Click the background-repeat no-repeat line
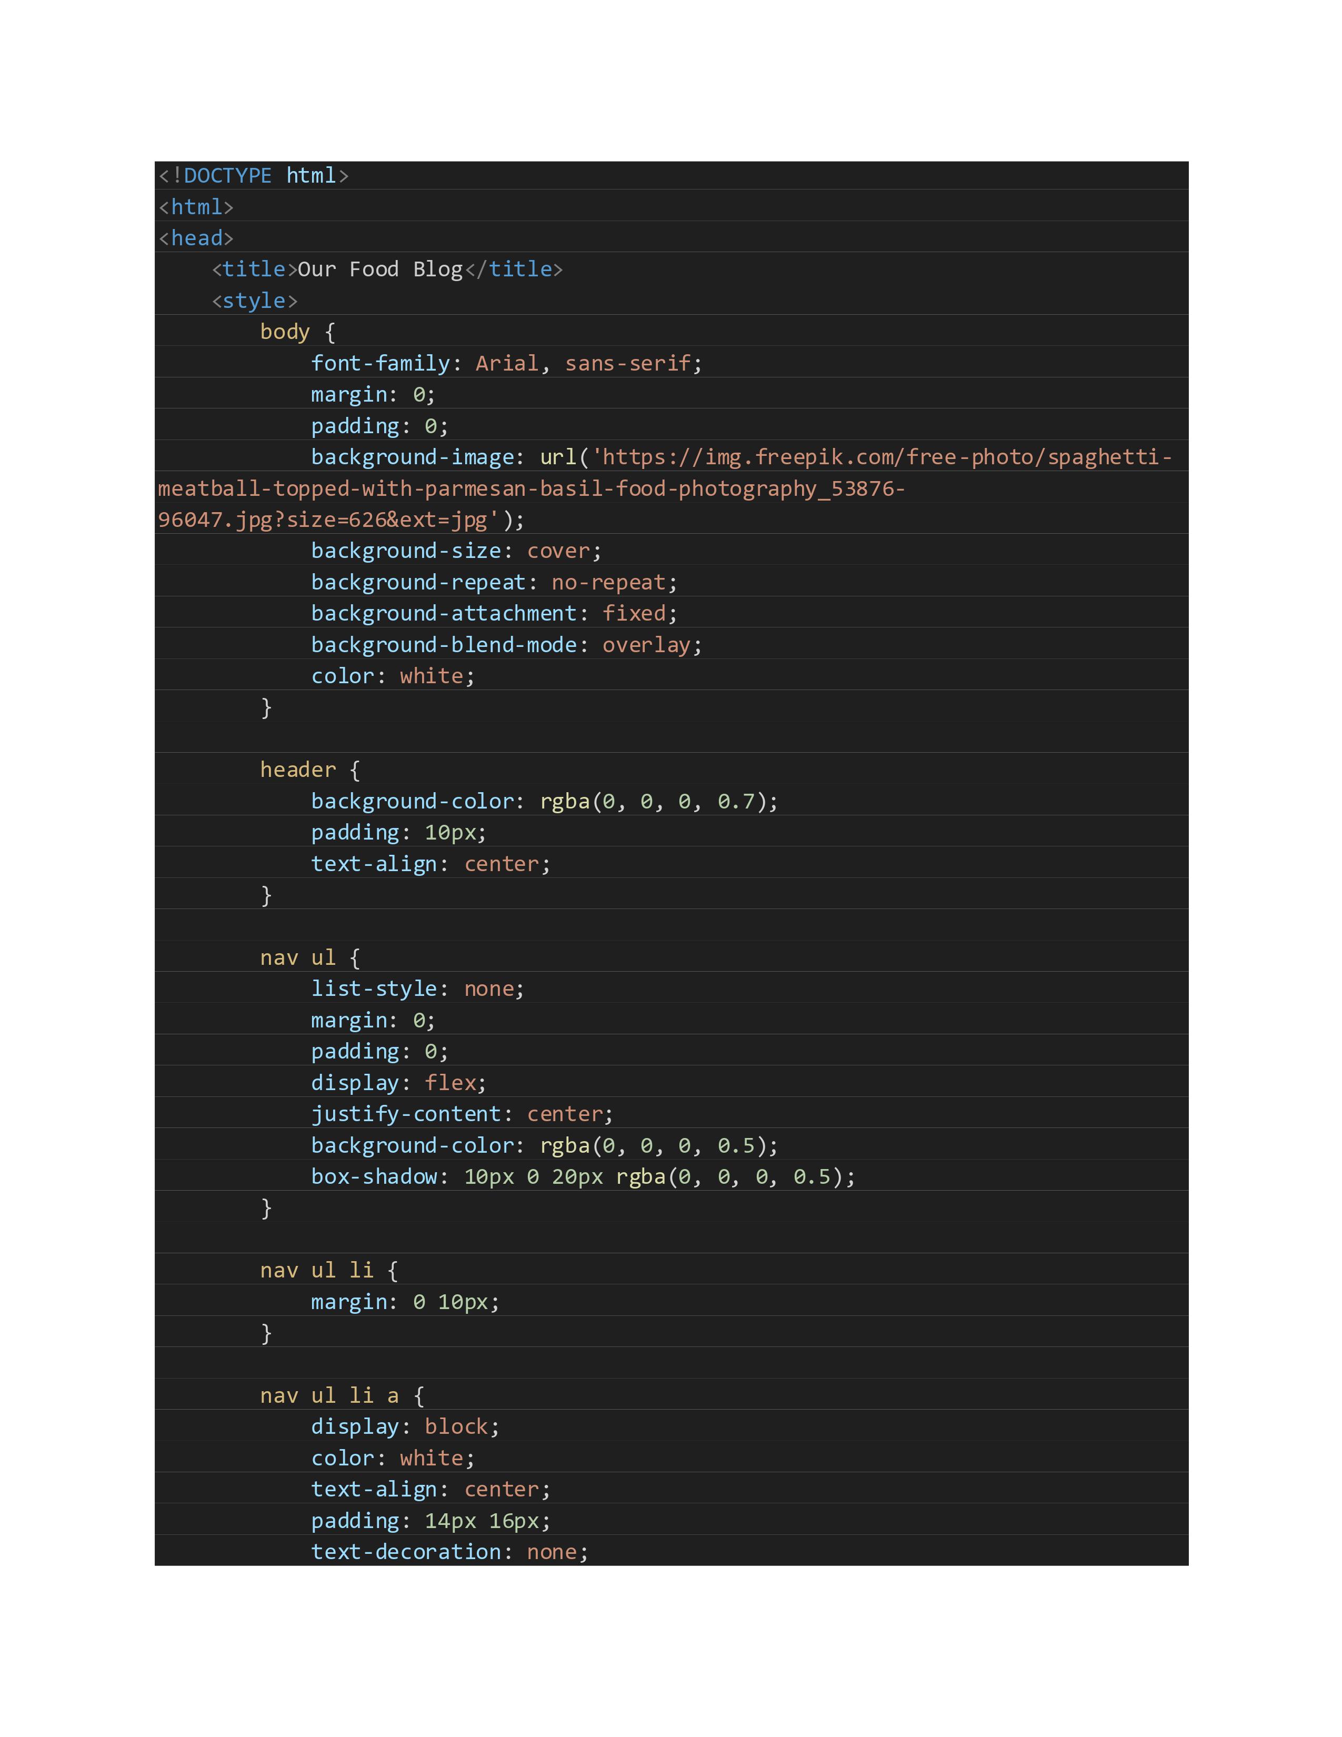 pos(493,583)
